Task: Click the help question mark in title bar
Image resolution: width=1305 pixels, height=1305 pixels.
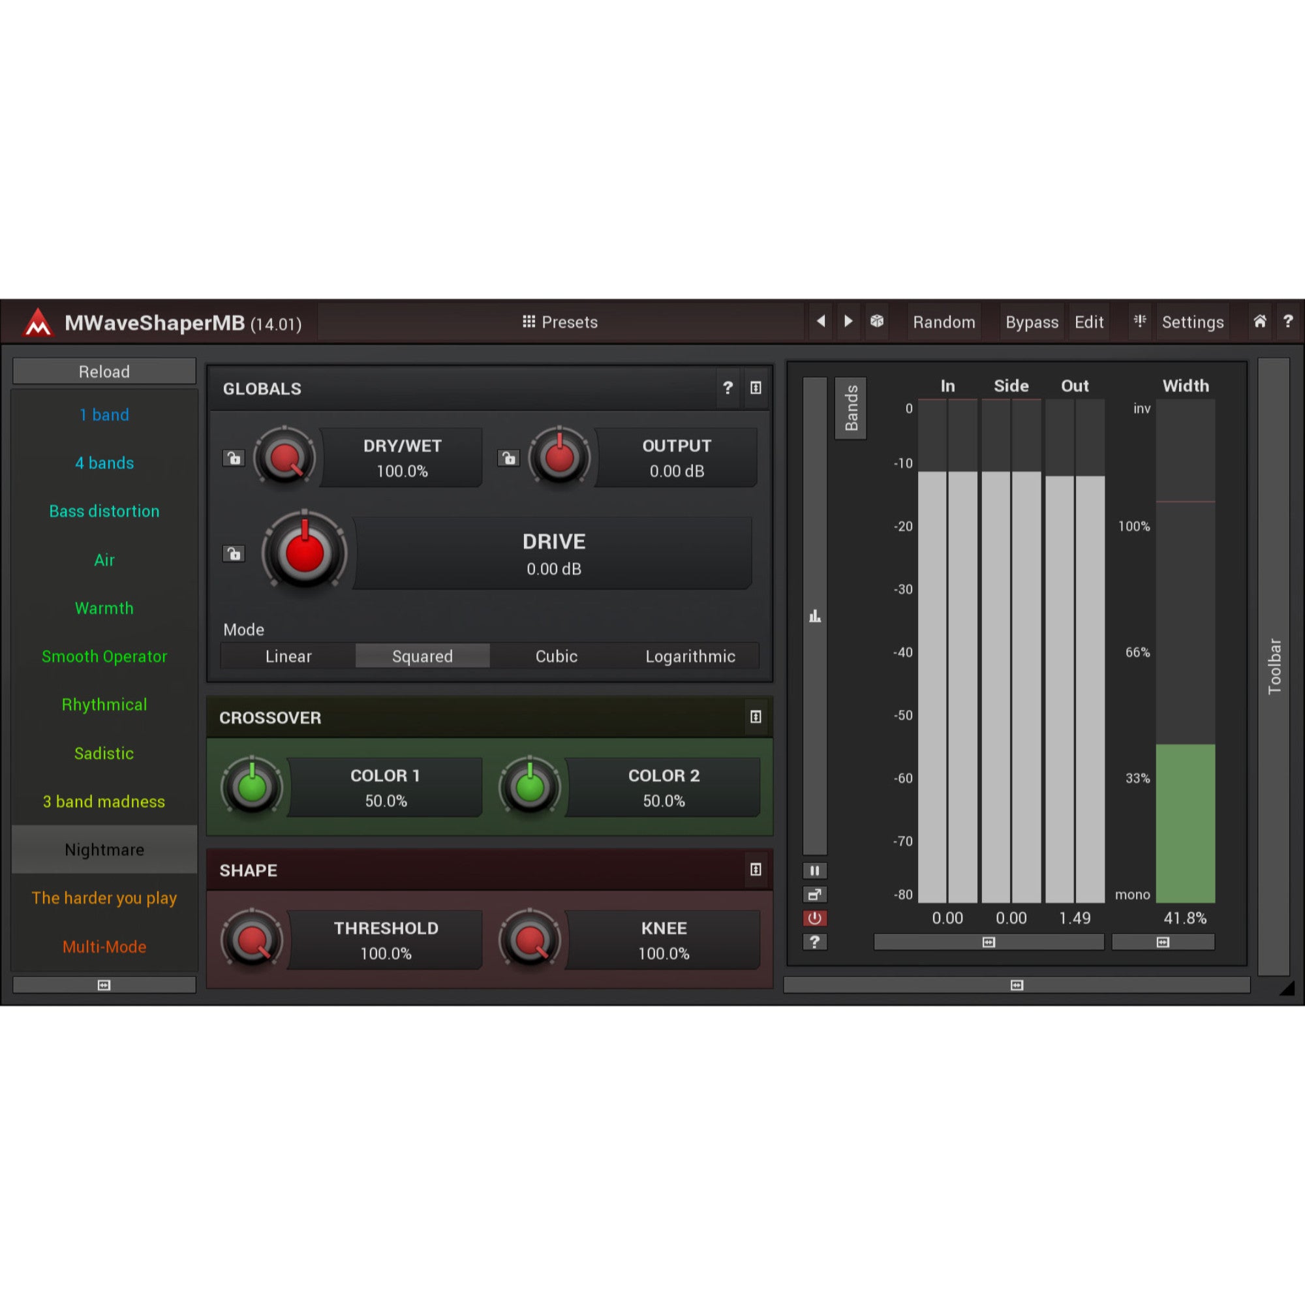Action: 1287,322
